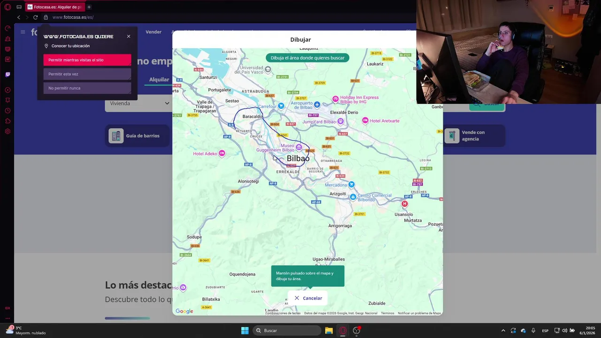Viewport: 601px width, 338px height.
Task: Open Extensions cube icon in sidebar
Action: 8,121
